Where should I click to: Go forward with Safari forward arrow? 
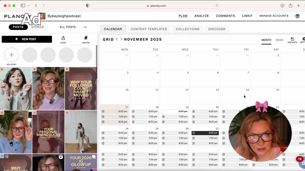tap(44, 6)
